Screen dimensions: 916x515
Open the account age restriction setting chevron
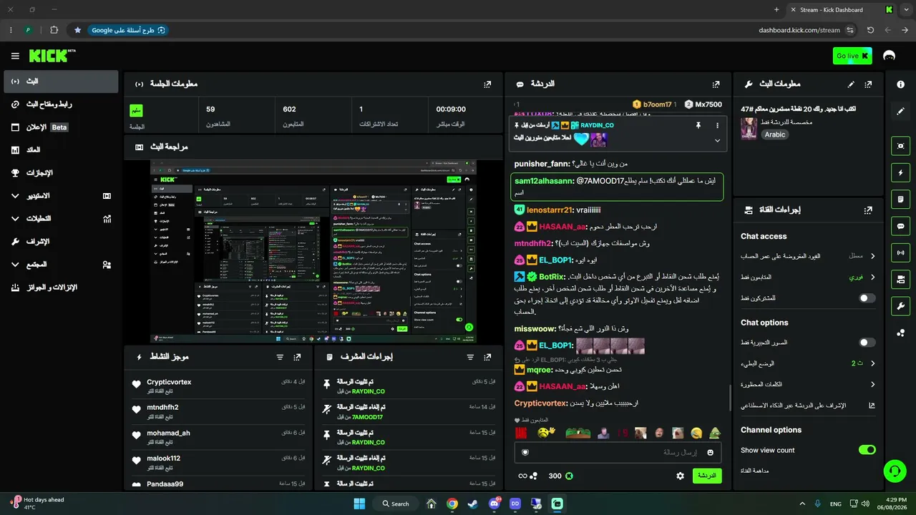[872, 256]
